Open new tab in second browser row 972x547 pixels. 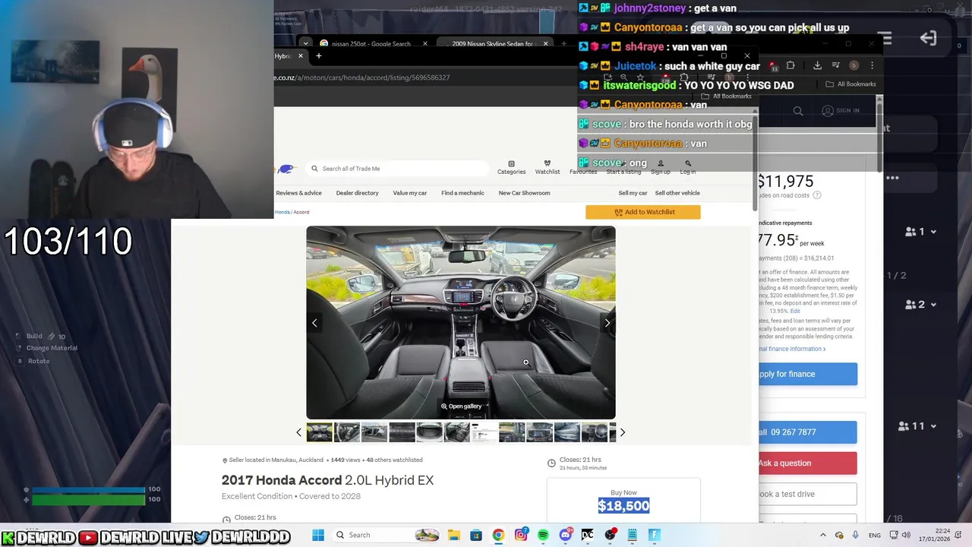[x=319, y=55]
